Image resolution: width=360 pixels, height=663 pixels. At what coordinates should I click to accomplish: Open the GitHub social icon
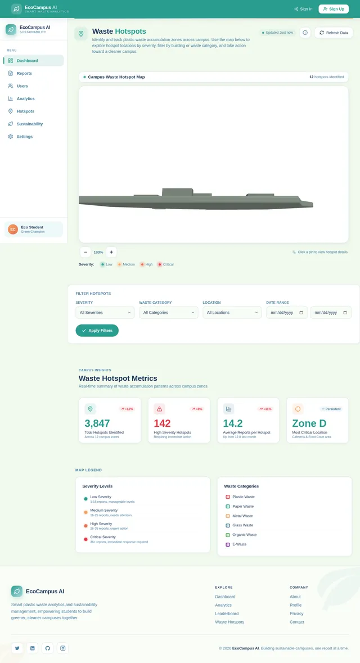coord(47,648)
